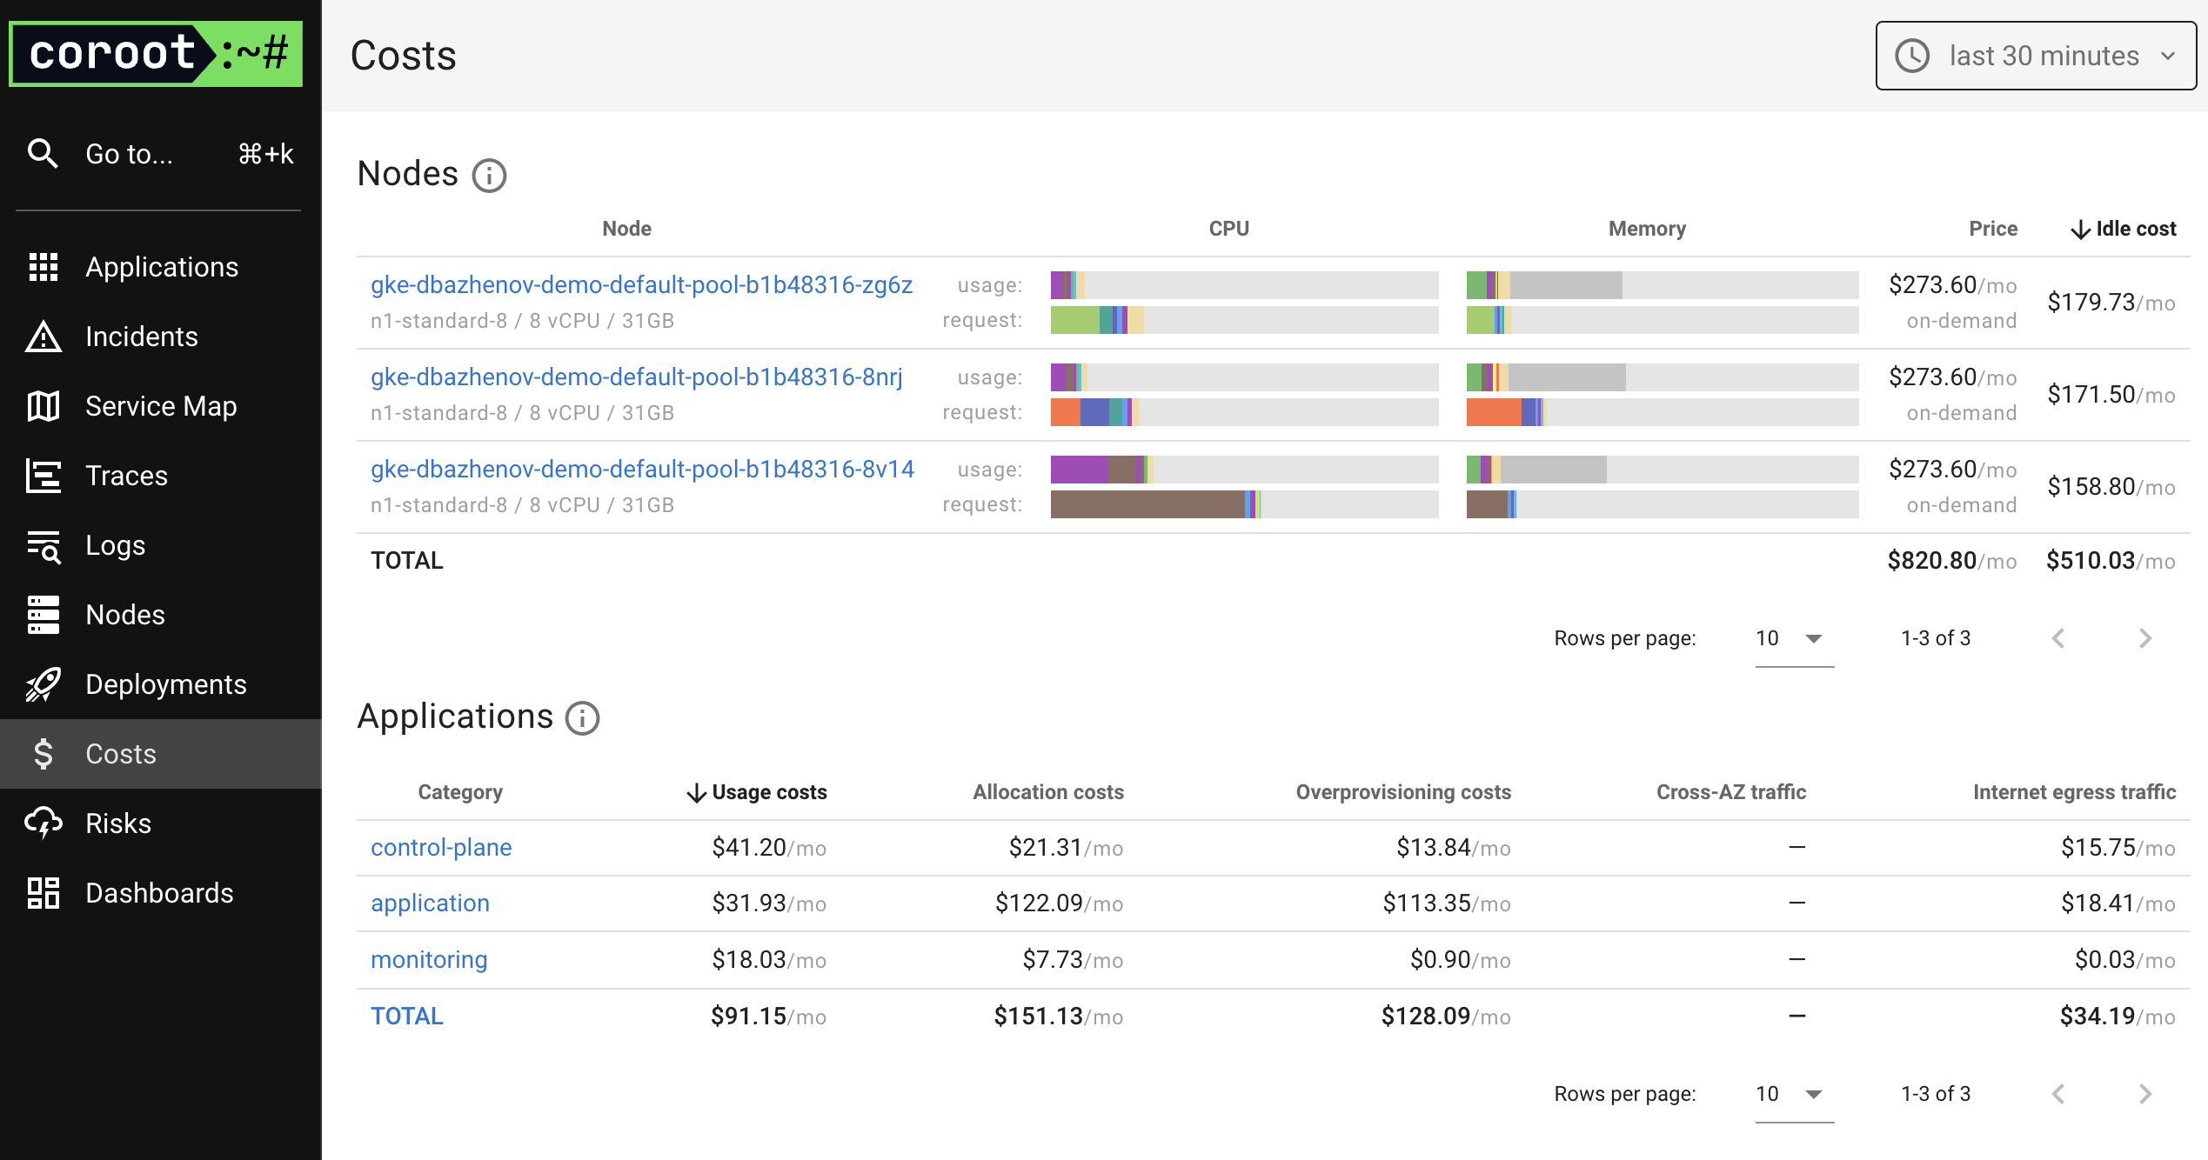The height and width of the screenshot is (1160, 2208).
Task: Sort nodes by the Price column header
Action: [x=1993, y=229]
